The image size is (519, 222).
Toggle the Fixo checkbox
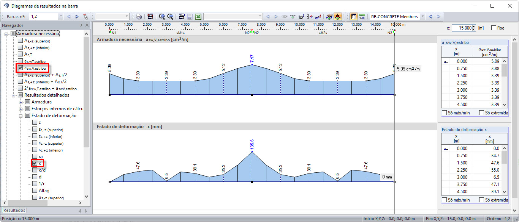tap(494, 28)
